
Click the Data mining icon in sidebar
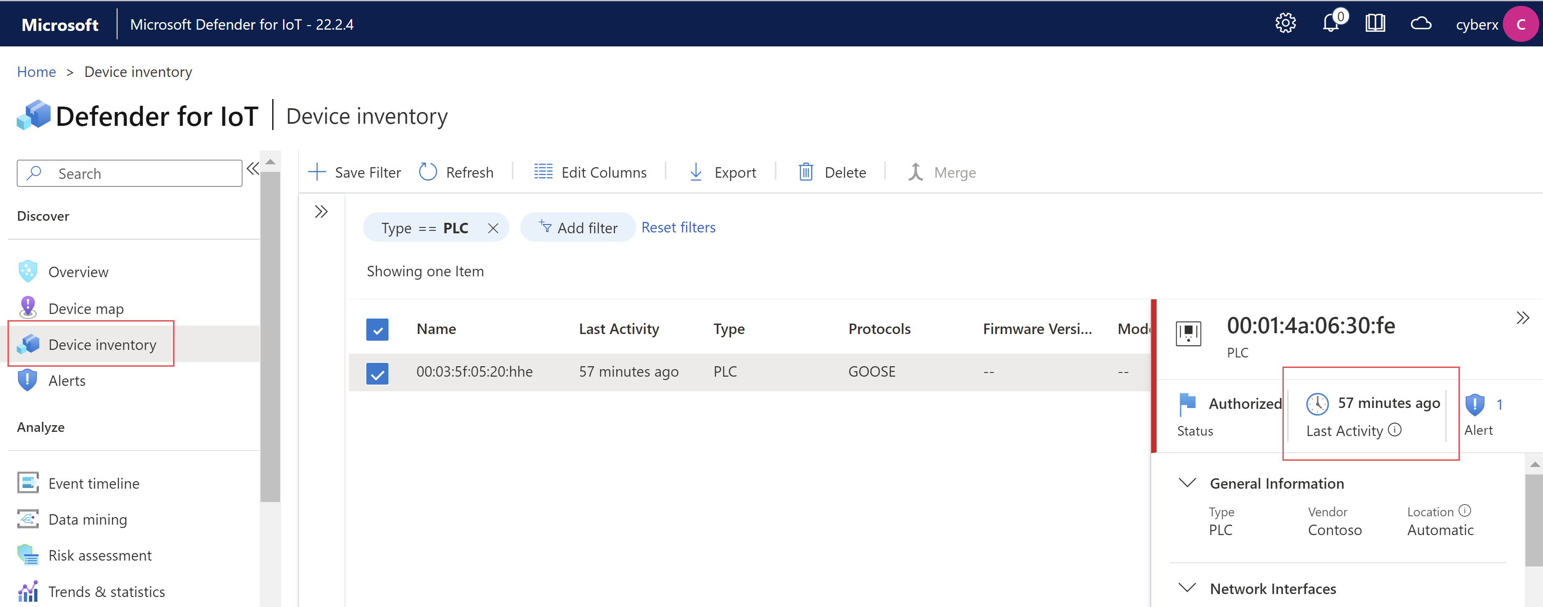point(28,518)
